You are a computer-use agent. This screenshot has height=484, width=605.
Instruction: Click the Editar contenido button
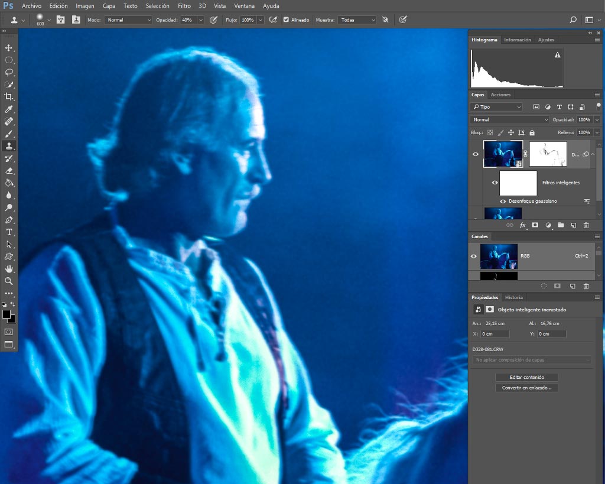pos(526,377)
